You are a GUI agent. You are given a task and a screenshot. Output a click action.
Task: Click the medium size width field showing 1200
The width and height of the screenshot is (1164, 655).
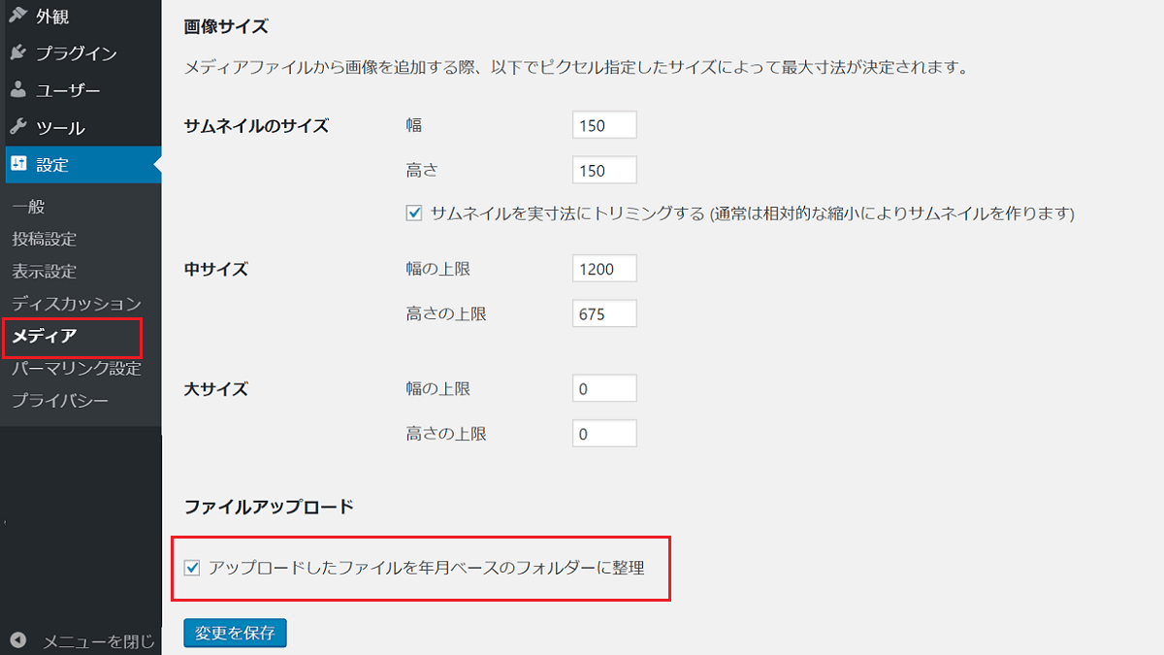[604, 268]
